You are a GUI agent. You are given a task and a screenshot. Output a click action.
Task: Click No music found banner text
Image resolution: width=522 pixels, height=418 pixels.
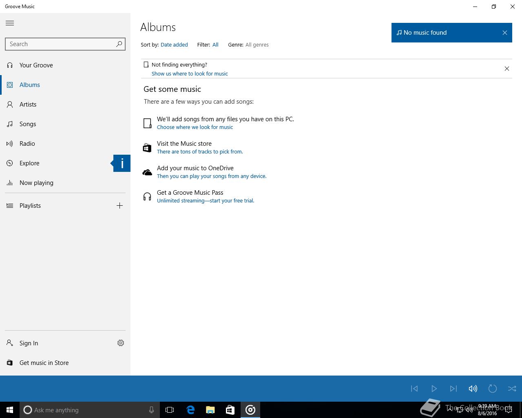point(425,33)
